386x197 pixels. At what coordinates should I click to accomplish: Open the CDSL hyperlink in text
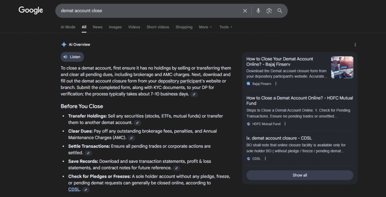point(74,189)
